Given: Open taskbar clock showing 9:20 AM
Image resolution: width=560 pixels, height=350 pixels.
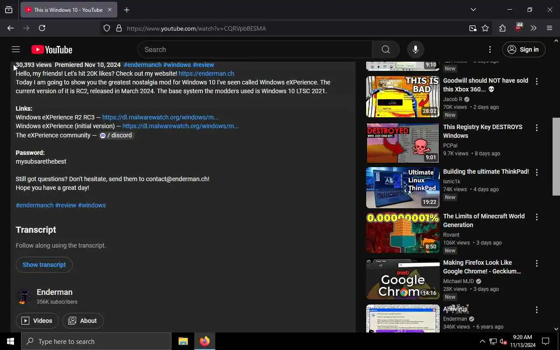Looking at the screenshot, I should (522, 341).
